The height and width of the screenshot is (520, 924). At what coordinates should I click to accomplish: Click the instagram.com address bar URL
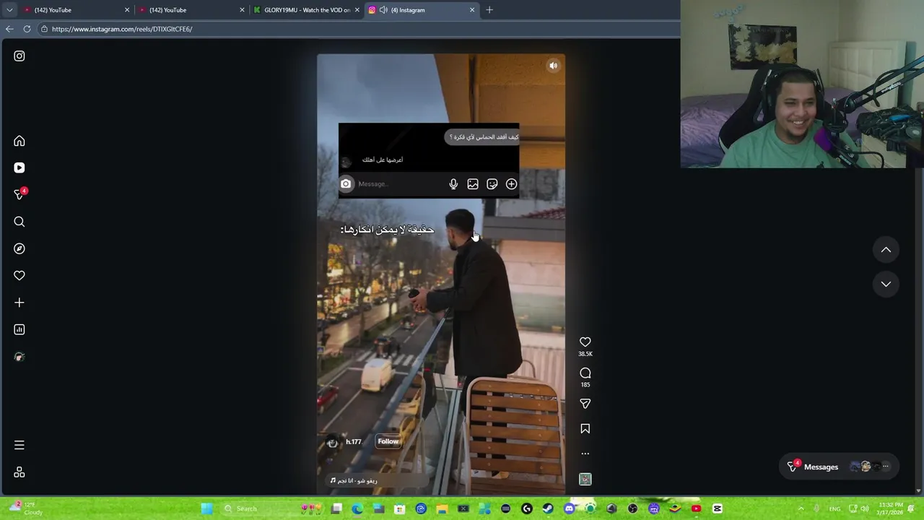click(x=122, y=29)
